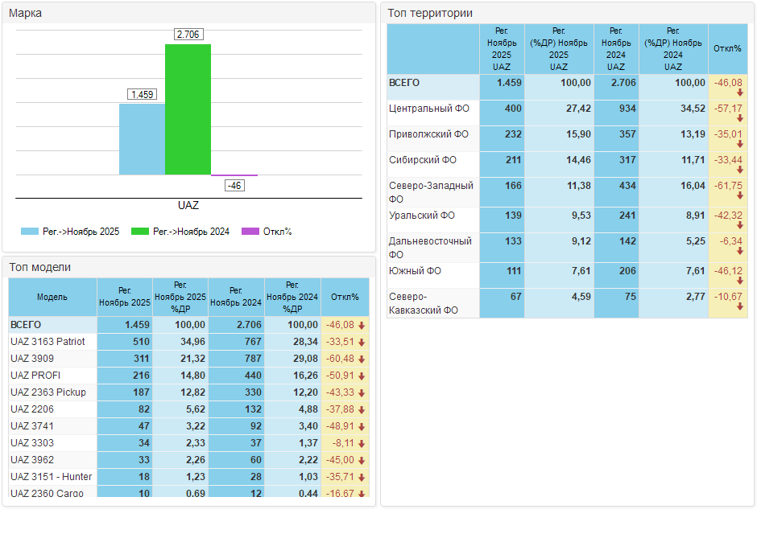Click the Откл% header in Топ территории table

click(727, 48)
